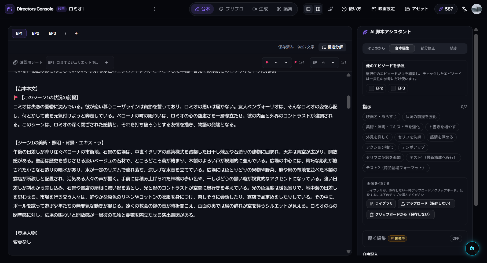Jump to next flag with down chevron
The height and width of the screenshot is (263, 487).
pyautogui.click(x=286, y=62)
